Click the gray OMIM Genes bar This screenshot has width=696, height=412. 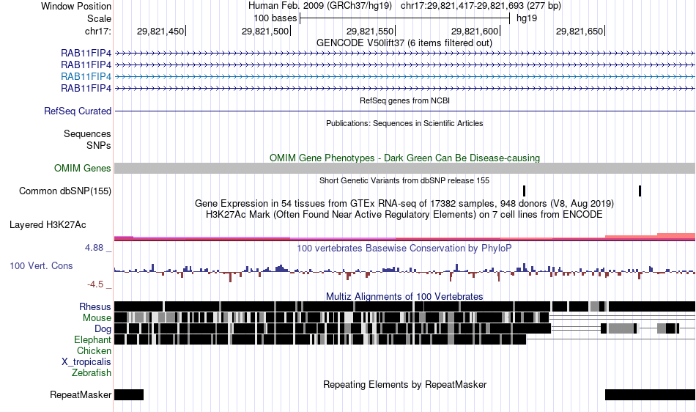(405, 169)
